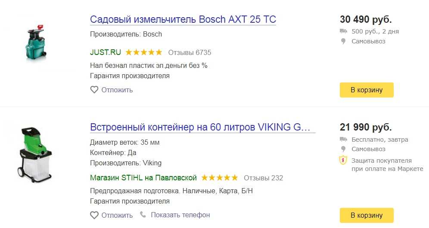View Отзывы 6735 reviews for JUST.RU

[x=190, y=53]
